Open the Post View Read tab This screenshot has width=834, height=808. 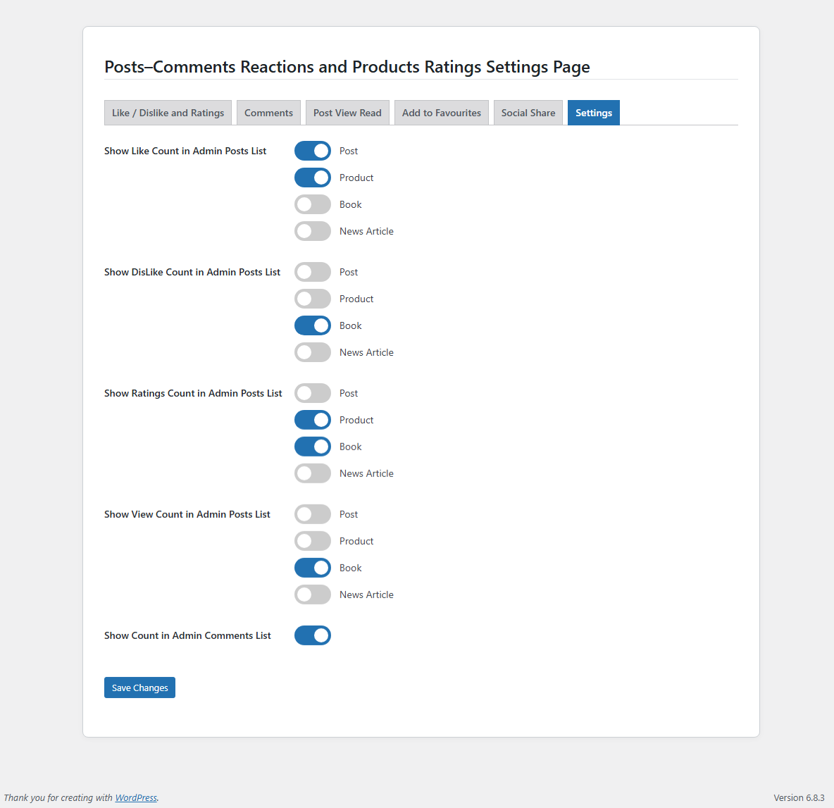click(347, 113)
